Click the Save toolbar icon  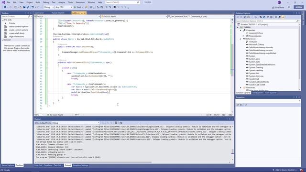pos(24,7)
